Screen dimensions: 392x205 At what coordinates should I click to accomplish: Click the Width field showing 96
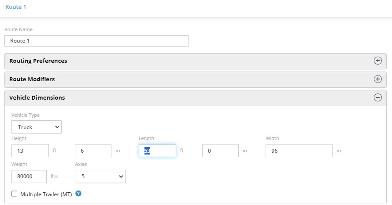[299, 151]
